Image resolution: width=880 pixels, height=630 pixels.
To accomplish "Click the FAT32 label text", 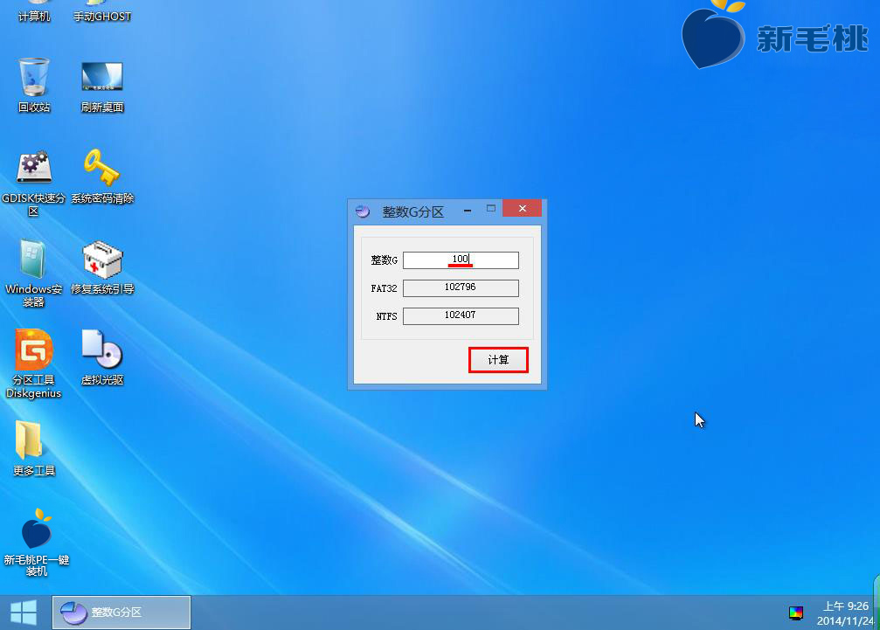I will [x=384, y=288].
